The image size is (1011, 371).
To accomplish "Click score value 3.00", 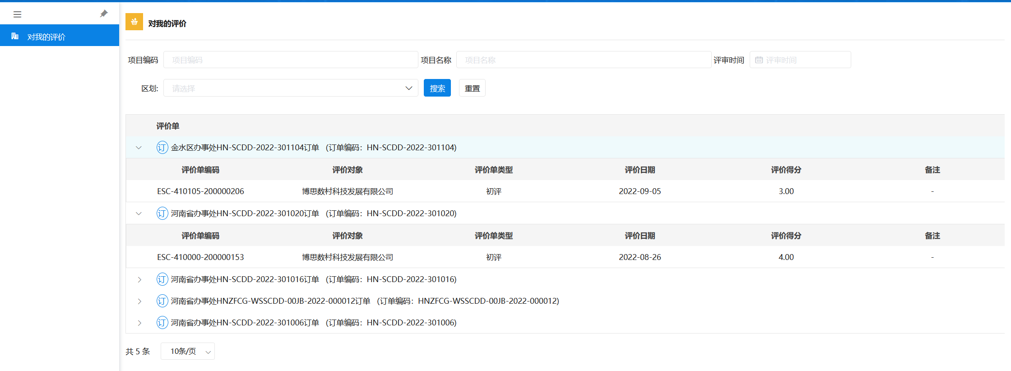I will tap(786, 191).
